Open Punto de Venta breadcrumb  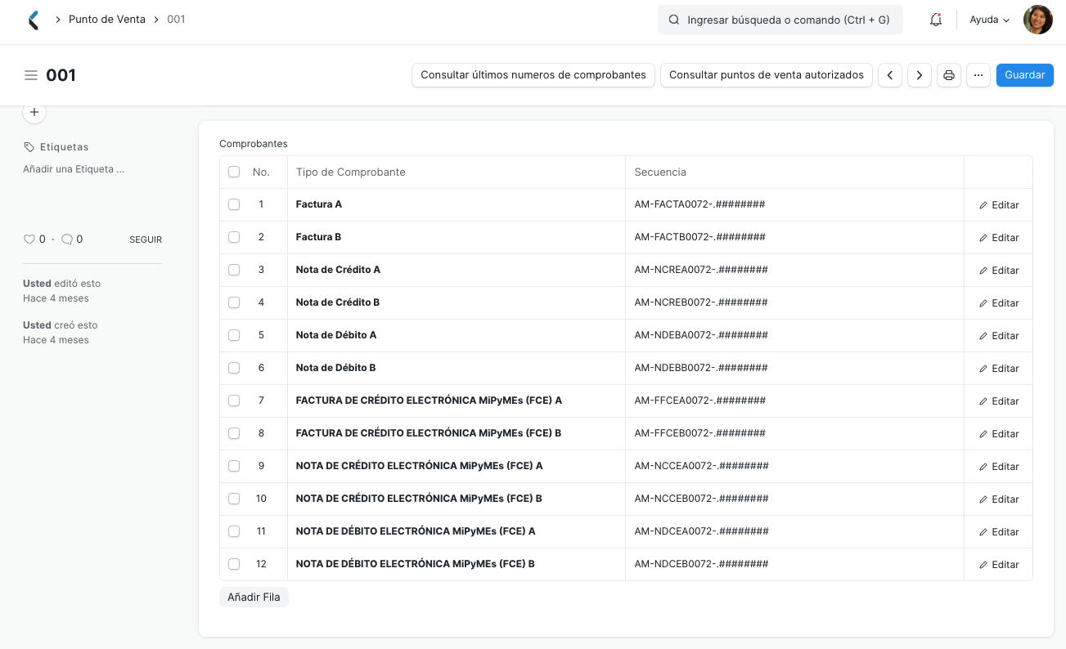[x=107, y=19]
